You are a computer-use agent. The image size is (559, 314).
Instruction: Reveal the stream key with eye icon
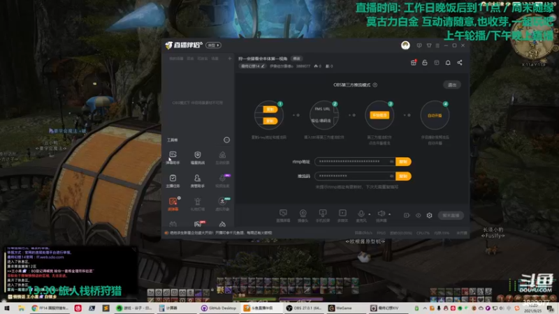pos(391,176)
